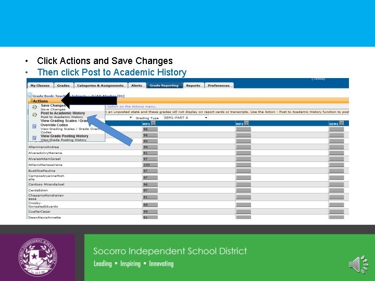Click the green arrow beside Actions
This screenshot has height=281, width=375.
(31, 101)
